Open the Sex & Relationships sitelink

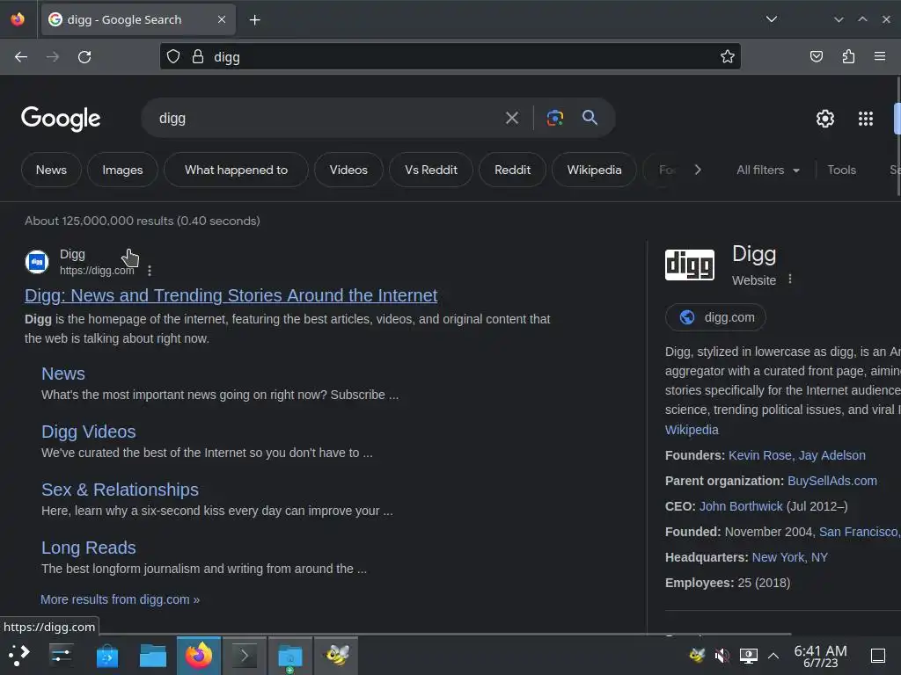[120, 490]
